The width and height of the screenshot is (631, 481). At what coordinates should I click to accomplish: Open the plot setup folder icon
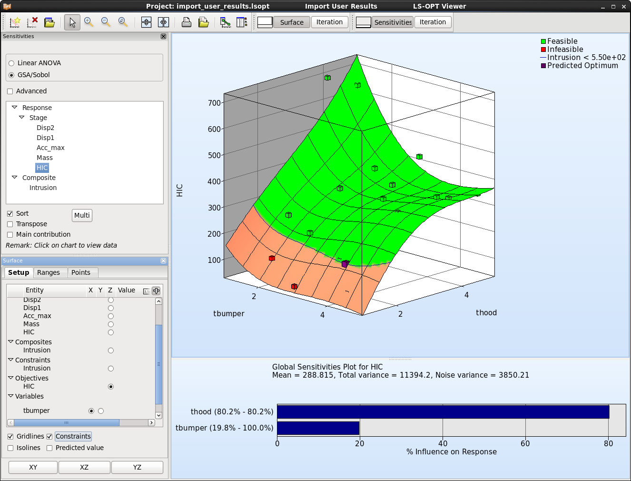49,22
